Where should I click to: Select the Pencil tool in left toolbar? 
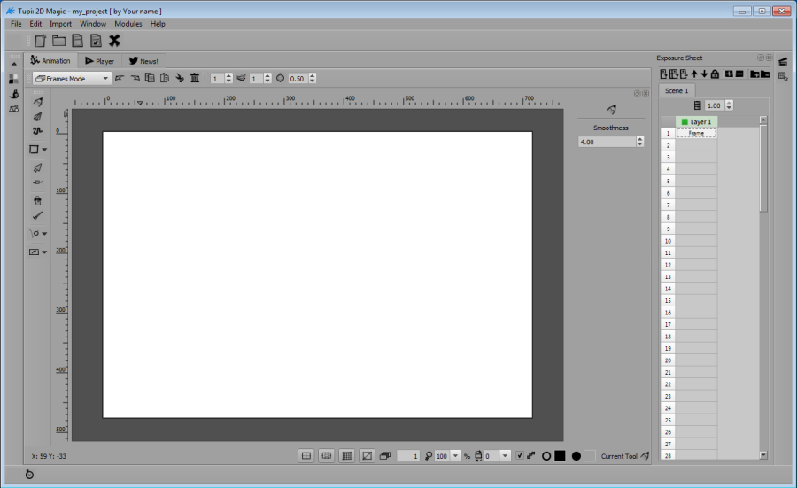[x=37, y=103]
